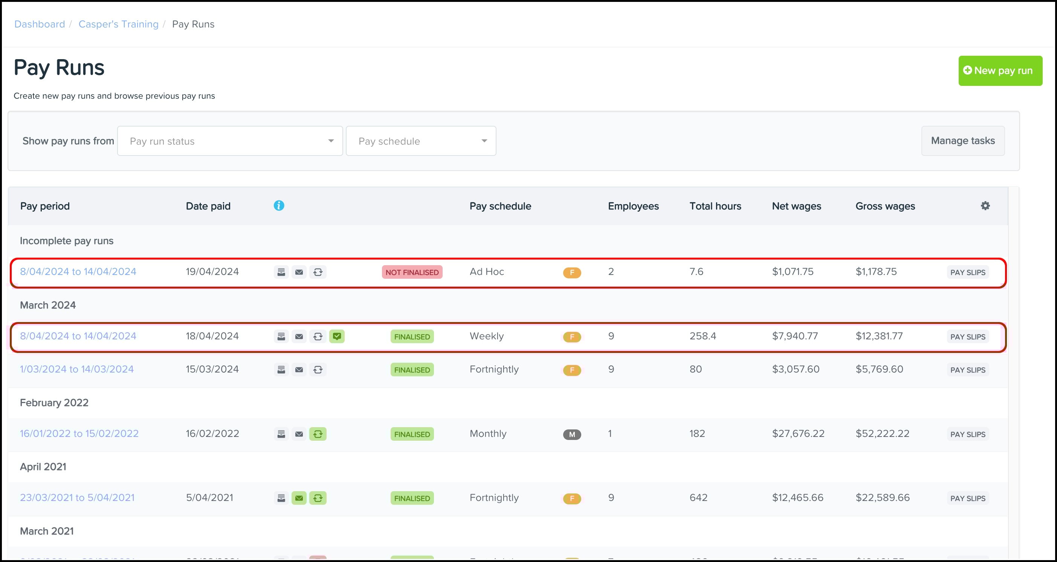This screenshot has width=1057, height=562.
Task: Click the journal export icon on the Ad Hoc run
Action: (x=281, y=272)
